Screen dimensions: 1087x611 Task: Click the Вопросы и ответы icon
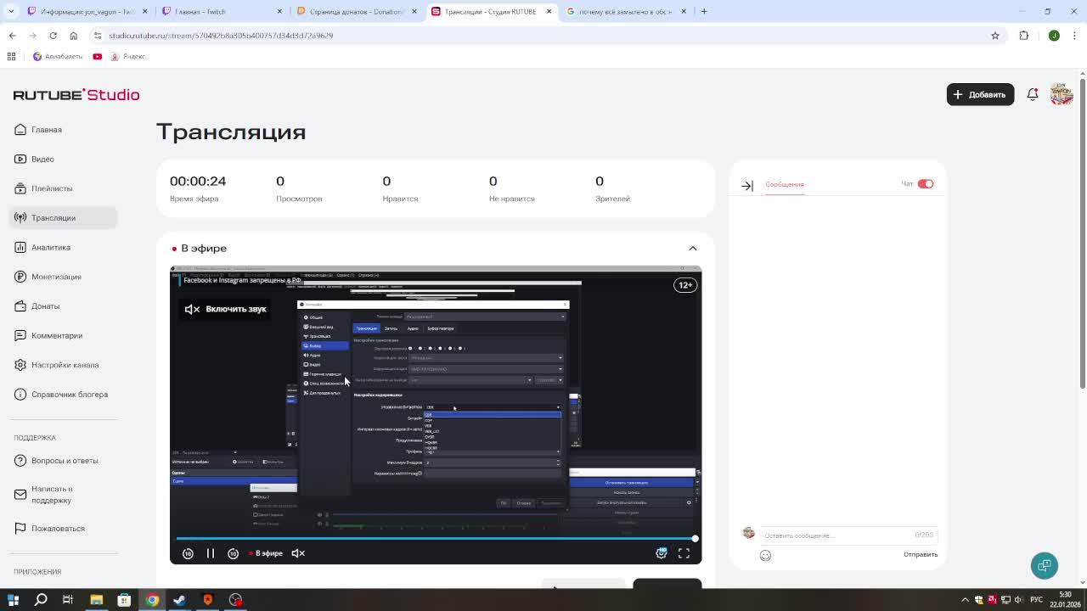click(20, 461)
